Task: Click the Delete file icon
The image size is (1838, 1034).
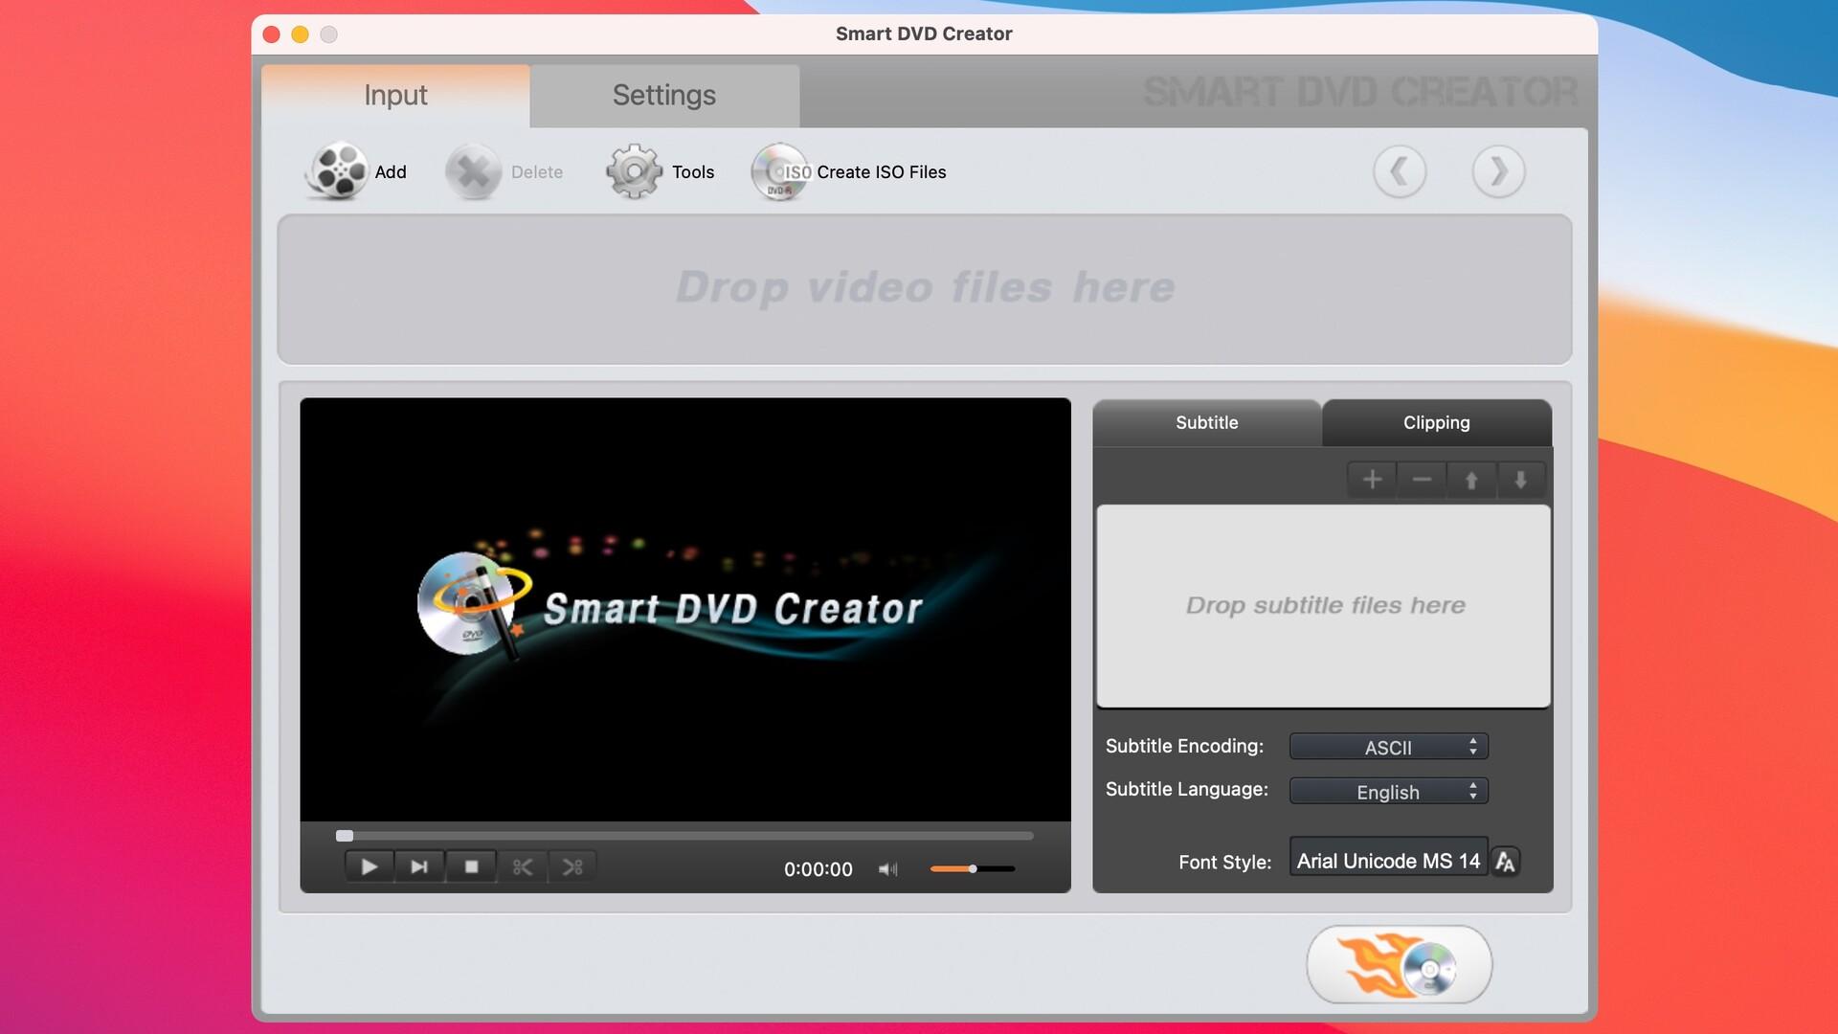Action: 474,170
